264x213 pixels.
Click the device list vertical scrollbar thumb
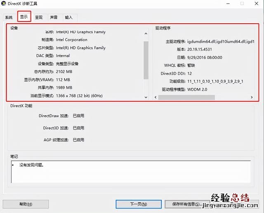tap(146, 60)
